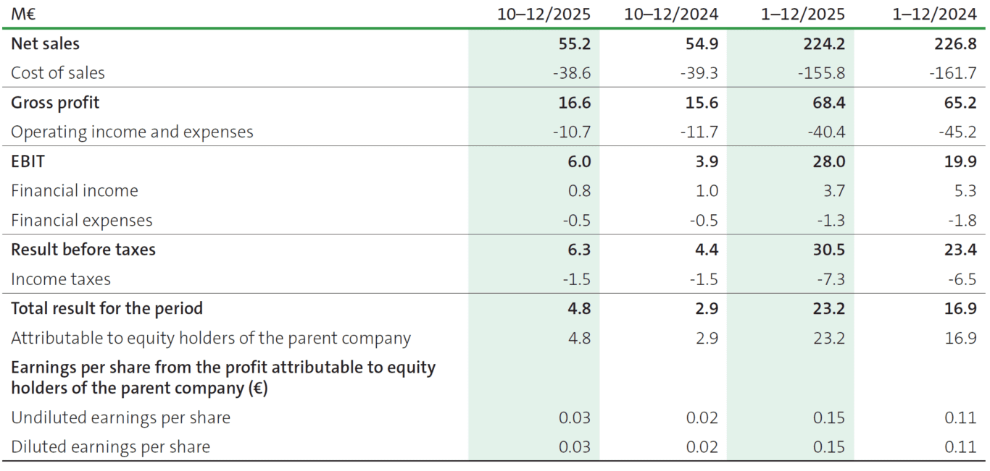Click the Income taxes row label
This screenshot has height=471, width=990.
[61, 279]
